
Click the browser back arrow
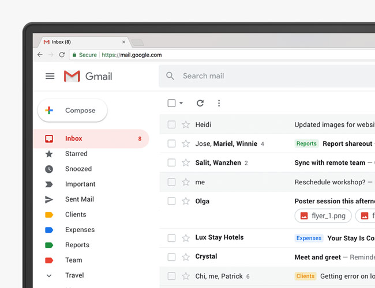[x=40, y=55]
